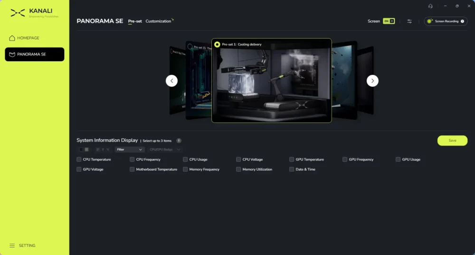Check the CPU Usage option
The image size is (475, 255).
(185, 160)
